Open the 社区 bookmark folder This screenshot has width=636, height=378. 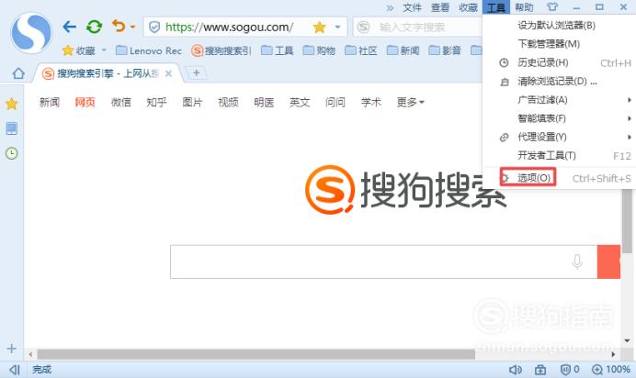pyautogui.click(x=361, y=50)
